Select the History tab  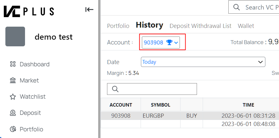[149, 25]
